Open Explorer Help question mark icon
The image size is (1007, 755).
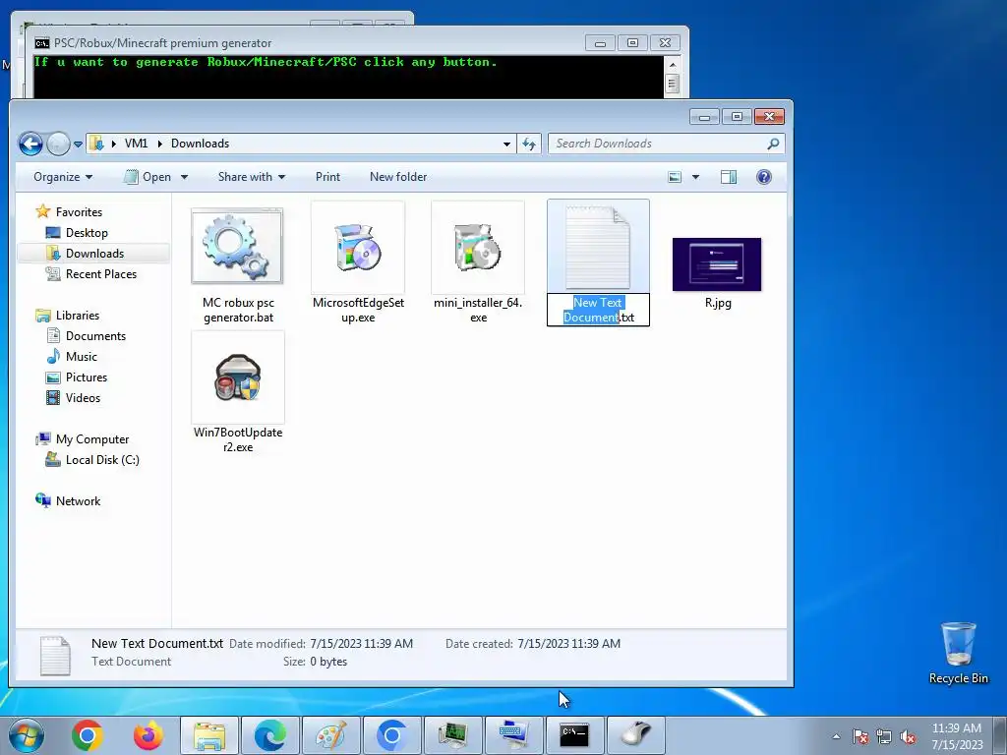763,177
